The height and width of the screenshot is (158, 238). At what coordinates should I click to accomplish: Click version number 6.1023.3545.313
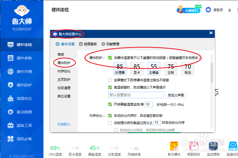click(x=22, y=156)
